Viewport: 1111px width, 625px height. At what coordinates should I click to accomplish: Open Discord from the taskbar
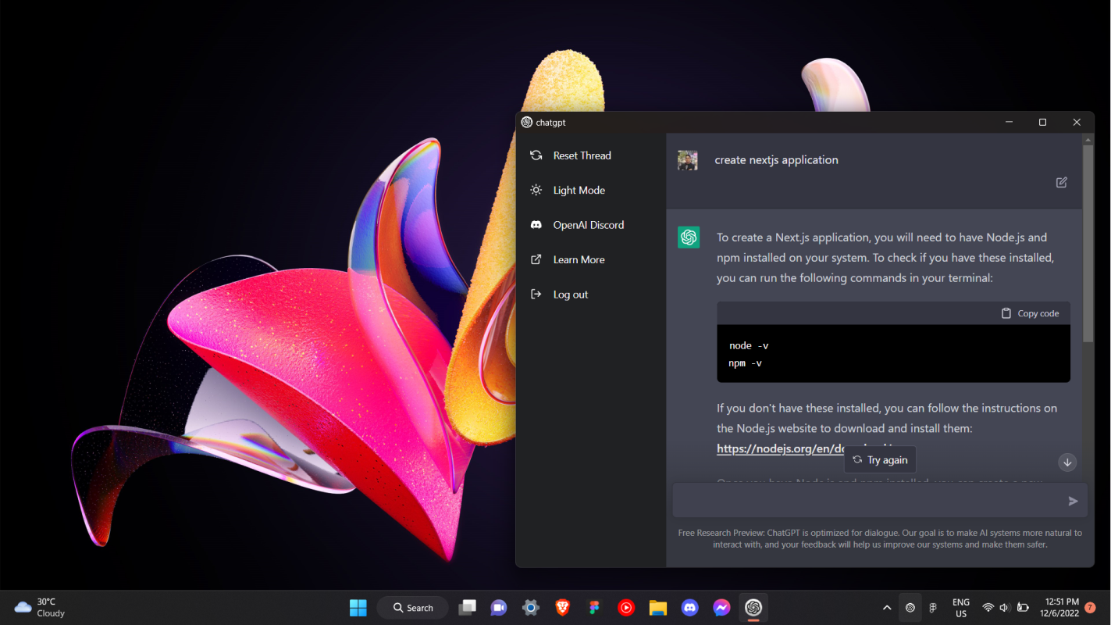689,608
